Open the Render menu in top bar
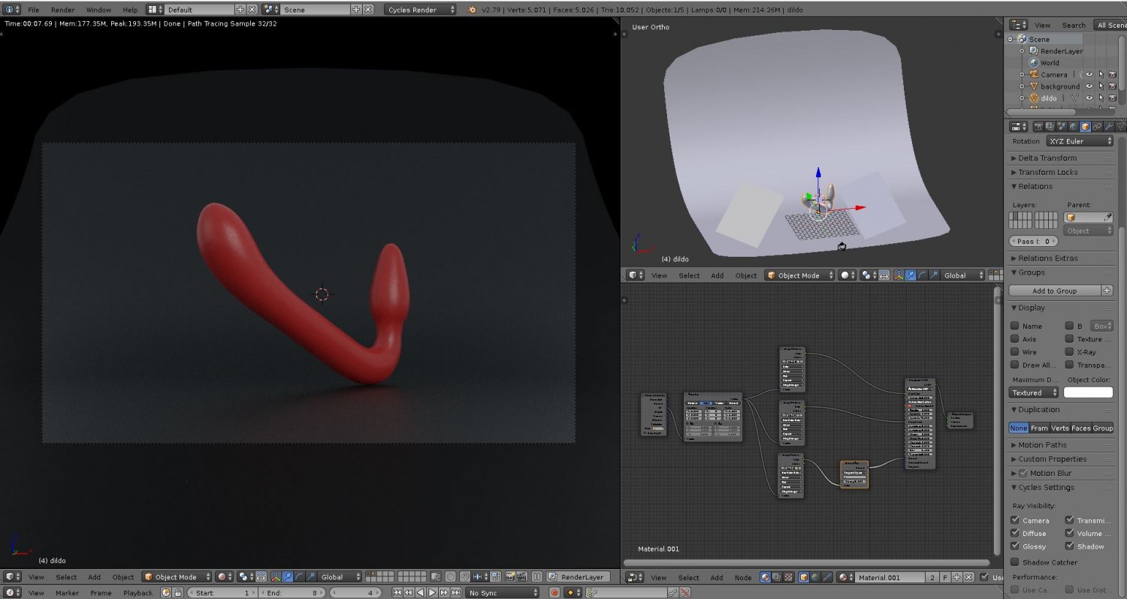This screenshot has width=1127, height=599. (63, 10)
